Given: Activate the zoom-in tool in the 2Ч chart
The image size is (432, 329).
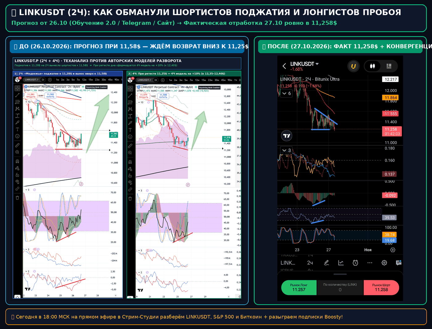Looking at the screenshot, I should pyautogui.click(x=17, y=152).
